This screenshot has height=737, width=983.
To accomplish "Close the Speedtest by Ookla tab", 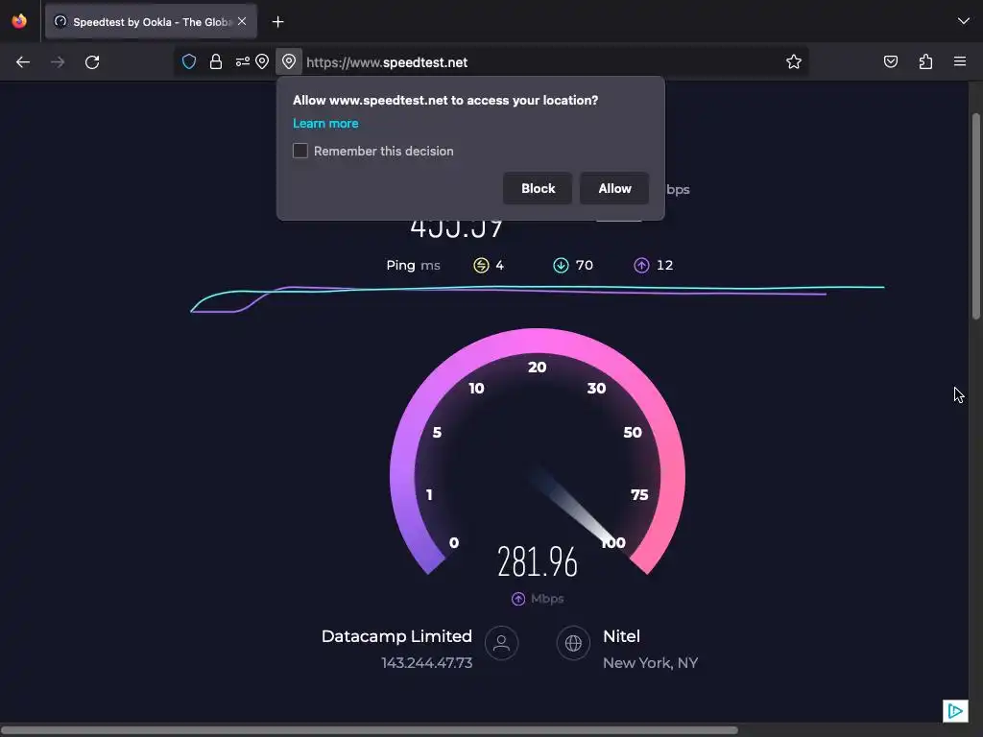I will [x=242, y=21].
